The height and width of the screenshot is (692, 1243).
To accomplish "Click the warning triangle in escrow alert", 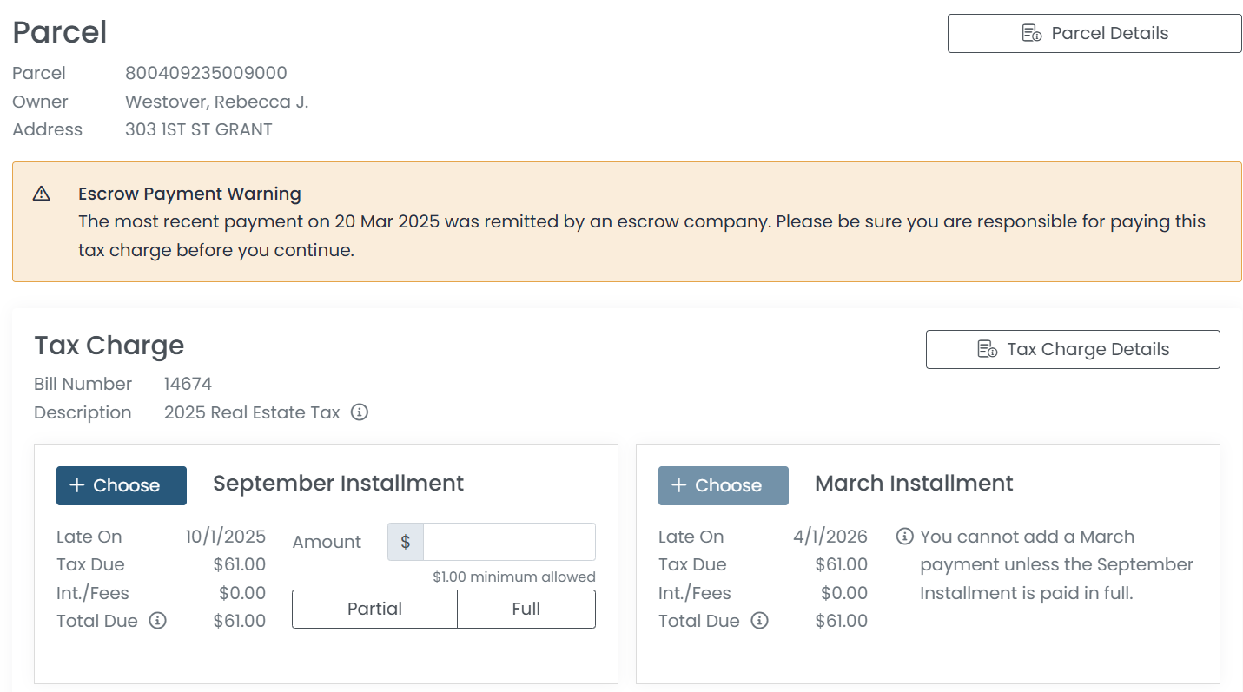I will [41, 194].
